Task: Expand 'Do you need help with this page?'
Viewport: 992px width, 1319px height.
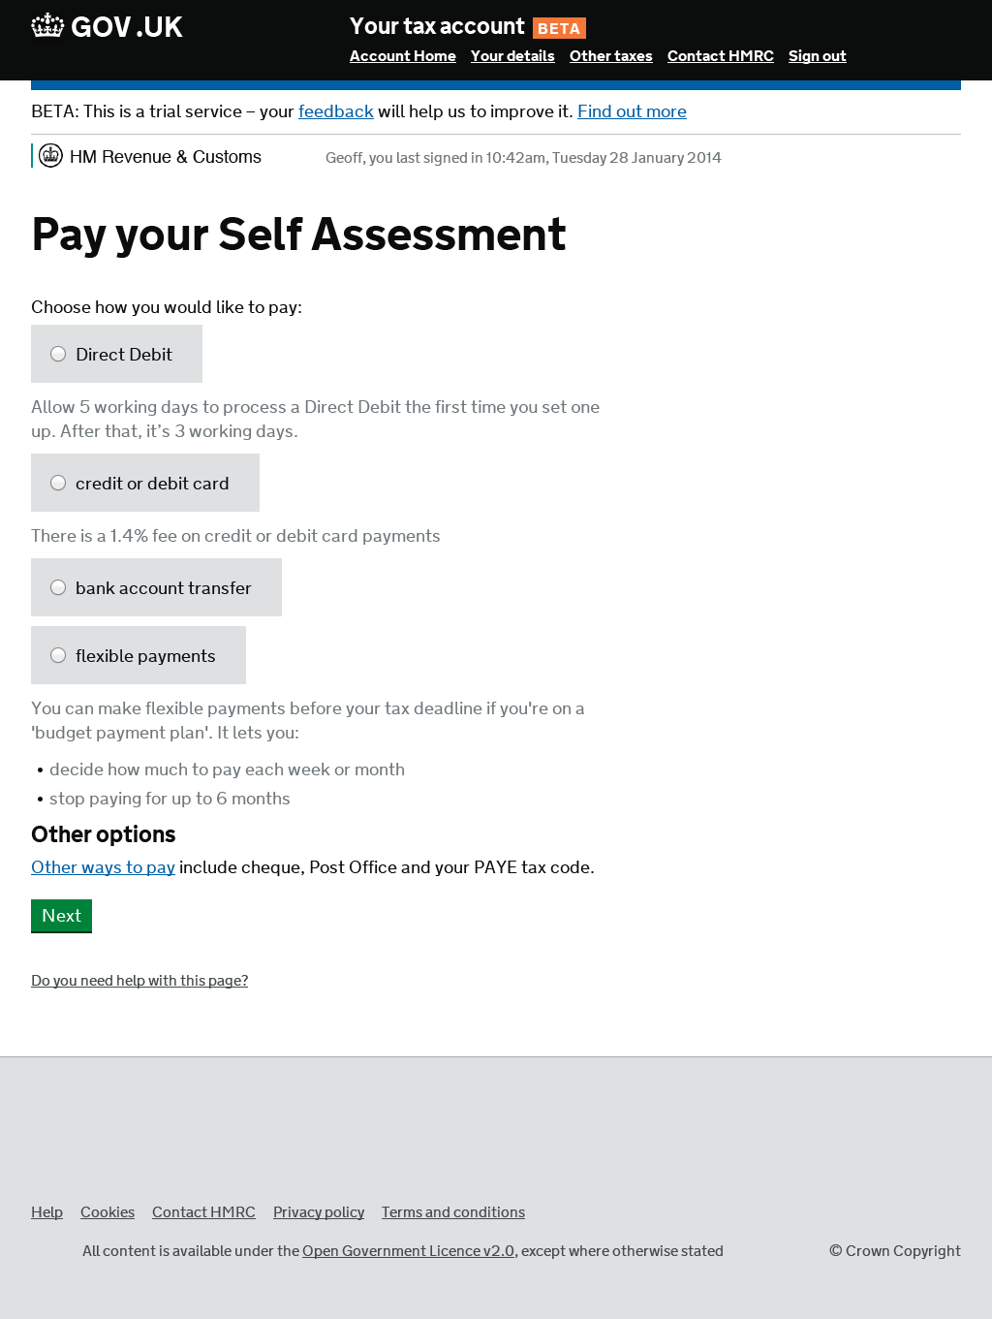Action: pyautogui.click(x=139, y=981)
